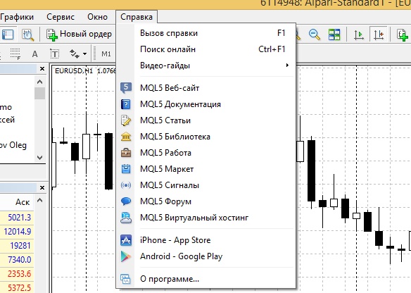Select the text label 'T' tool
This screenshot has width=411, height=293.
tap(54, 54)
